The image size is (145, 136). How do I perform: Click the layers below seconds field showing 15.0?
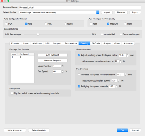point(123,55)
